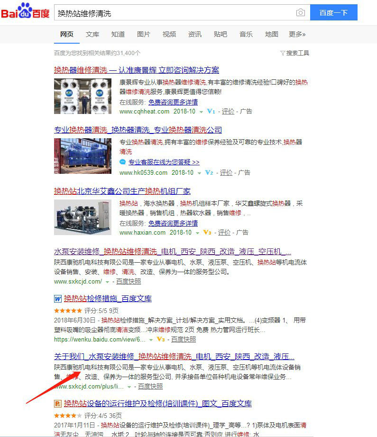Screen dimensions: 377x437
Task: Expand the 更多» tab menu
Action: pyautogui.click(x=297, y=34)
